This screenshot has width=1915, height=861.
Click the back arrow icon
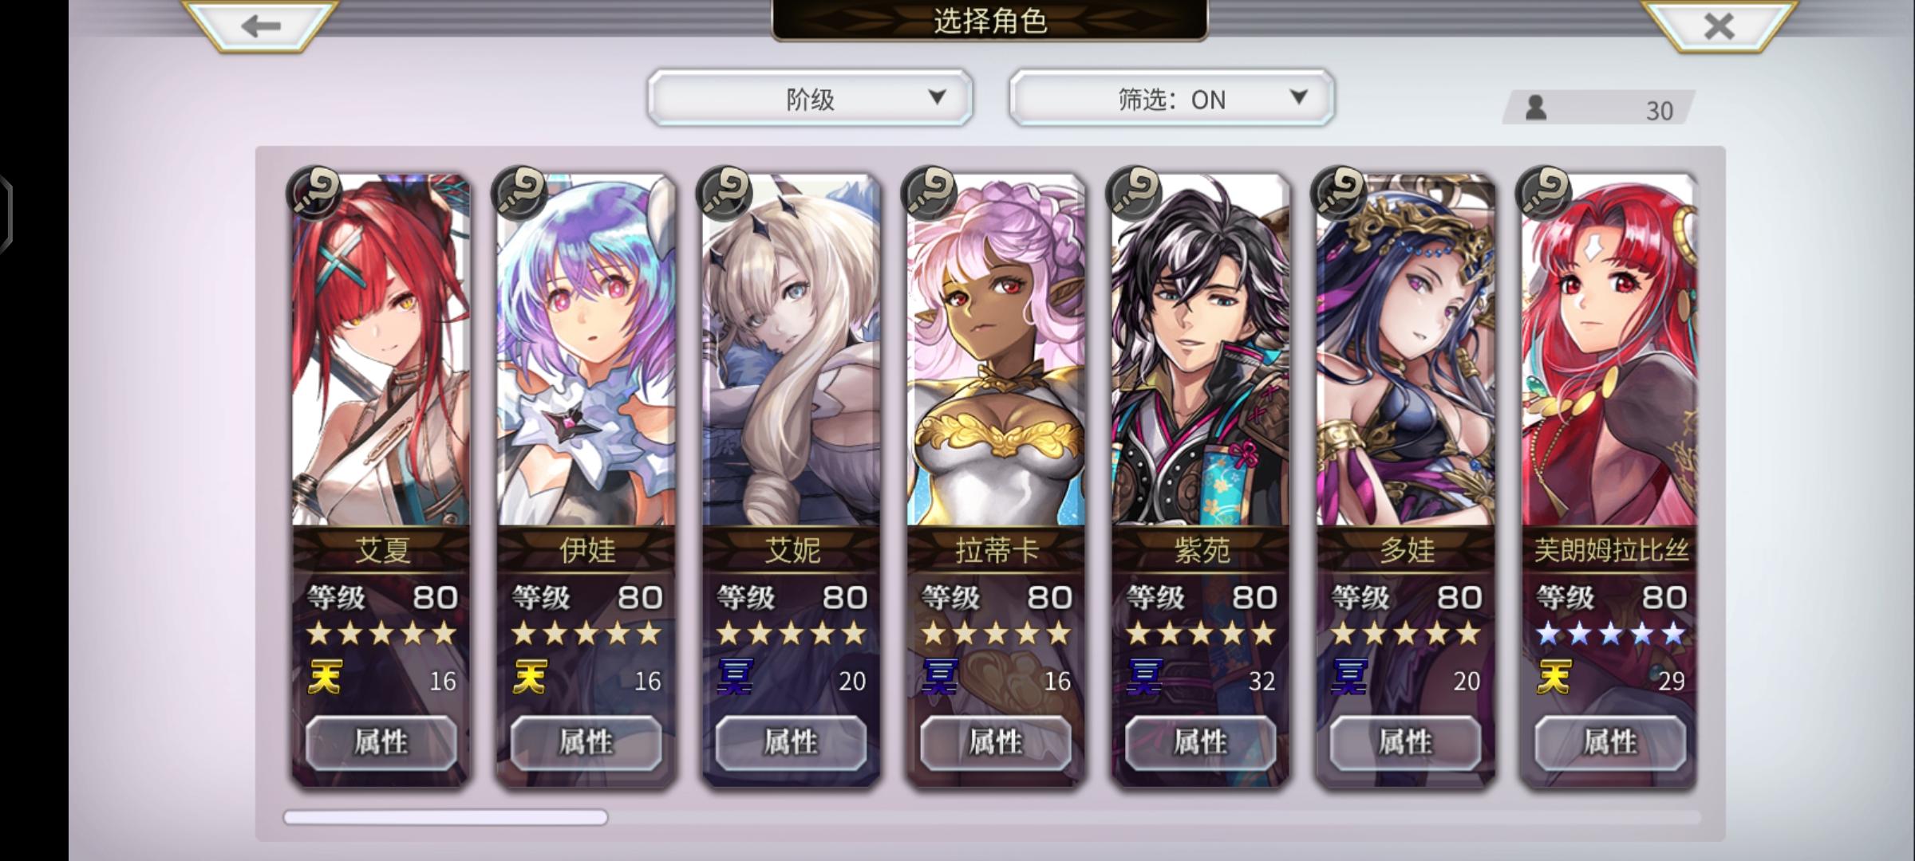pyautogui.click(x=260, y=26)
